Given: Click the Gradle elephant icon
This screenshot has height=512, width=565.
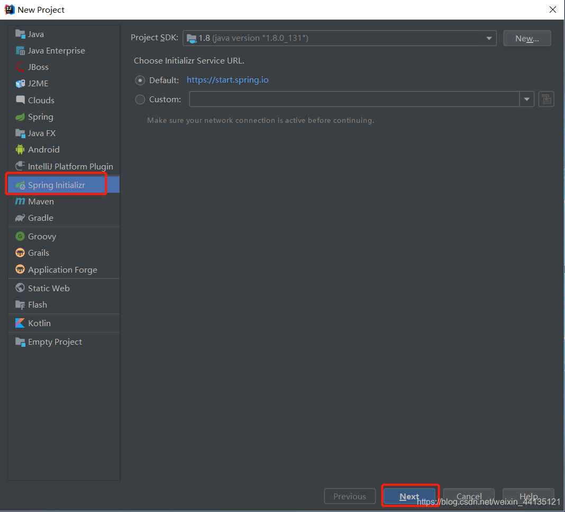Looking at the screenshot, I should coord(20,218).
